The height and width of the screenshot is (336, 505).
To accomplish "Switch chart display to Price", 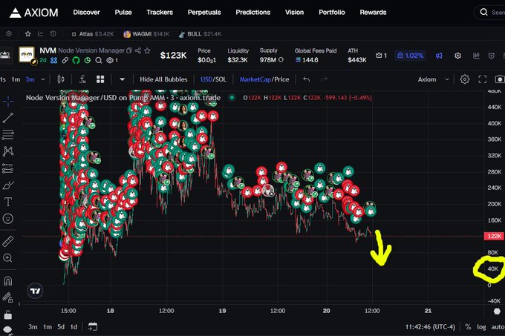I will (x=281, y=79).
